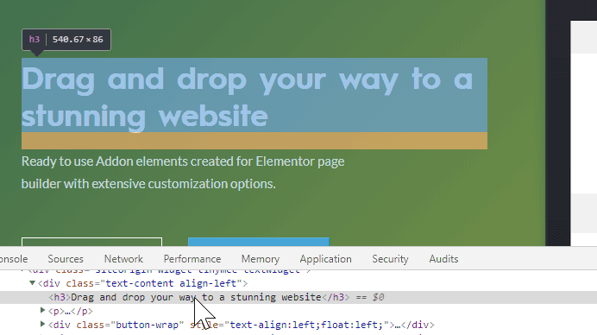
Task: Switch to the Network tab
Action: (x=123, y=259)
